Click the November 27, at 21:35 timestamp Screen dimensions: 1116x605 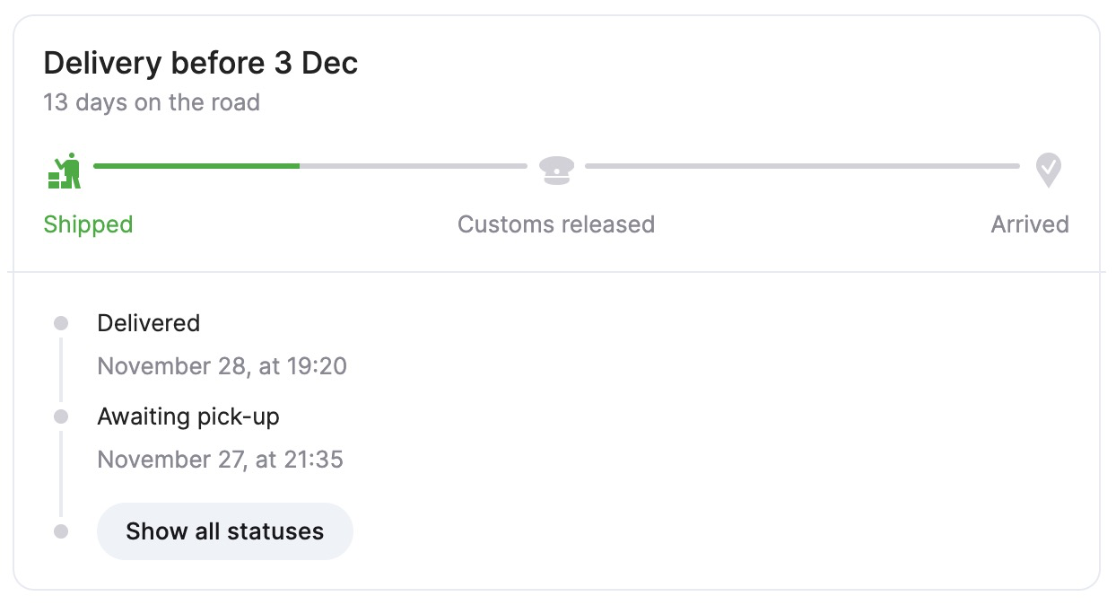[220, 460]
